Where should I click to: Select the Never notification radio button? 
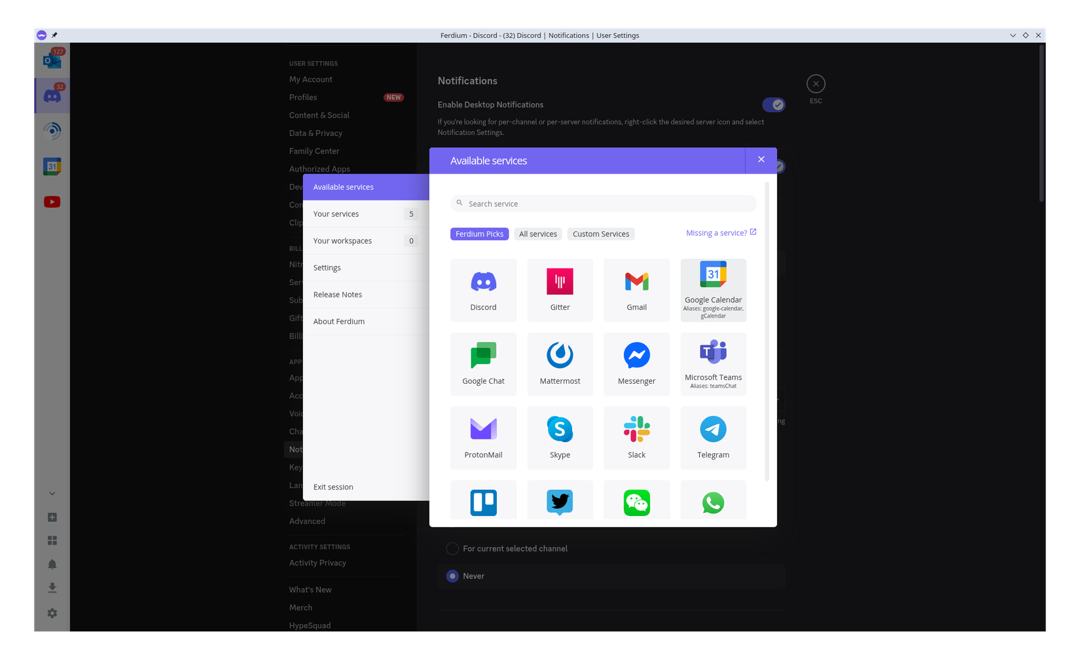(452, 576)
